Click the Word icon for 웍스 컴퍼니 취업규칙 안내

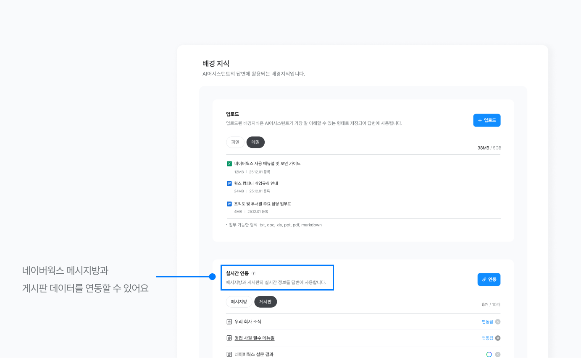tap(229, 184)
